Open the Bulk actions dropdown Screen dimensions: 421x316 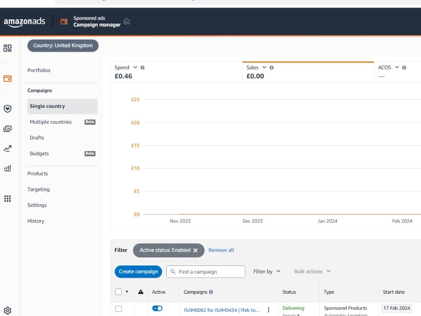click(x=312, y=271)
